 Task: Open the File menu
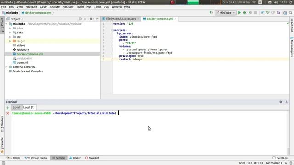click(4, 7)
